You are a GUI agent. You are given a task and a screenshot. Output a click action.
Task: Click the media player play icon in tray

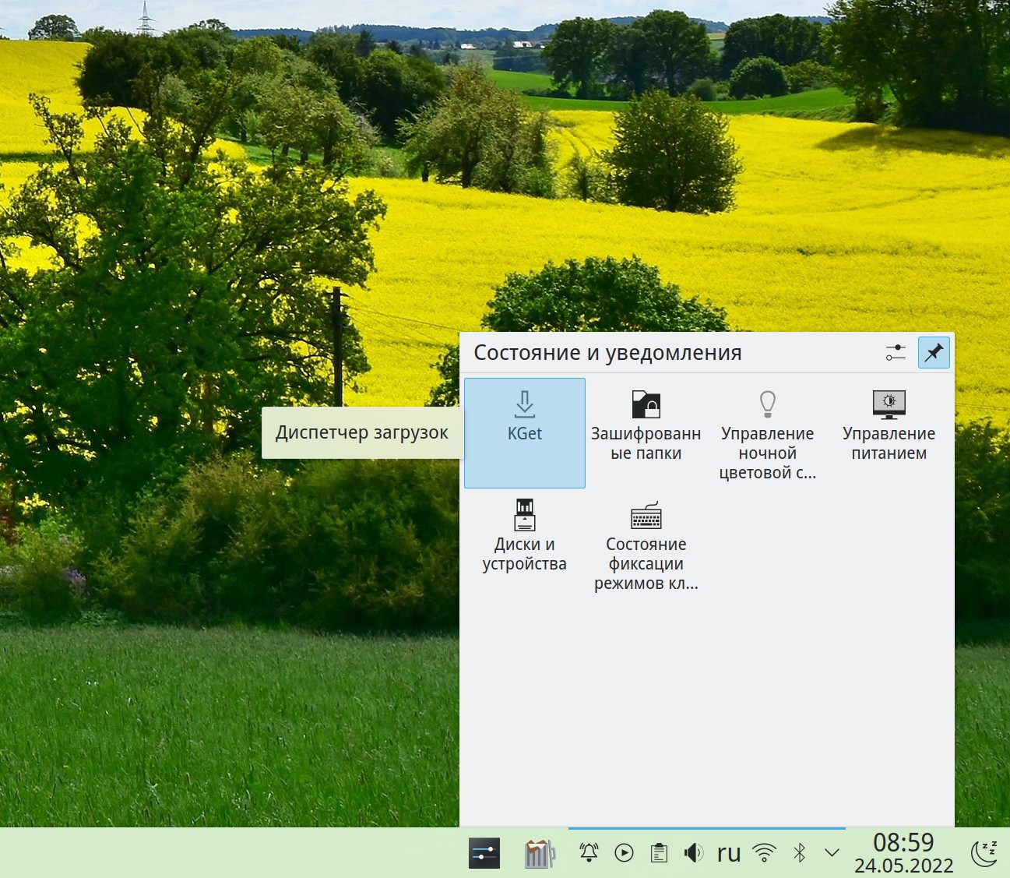coord(624,853)
